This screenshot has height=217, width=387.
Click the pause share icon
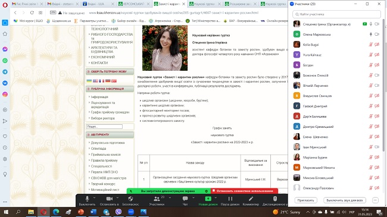(x=230, y=199)
